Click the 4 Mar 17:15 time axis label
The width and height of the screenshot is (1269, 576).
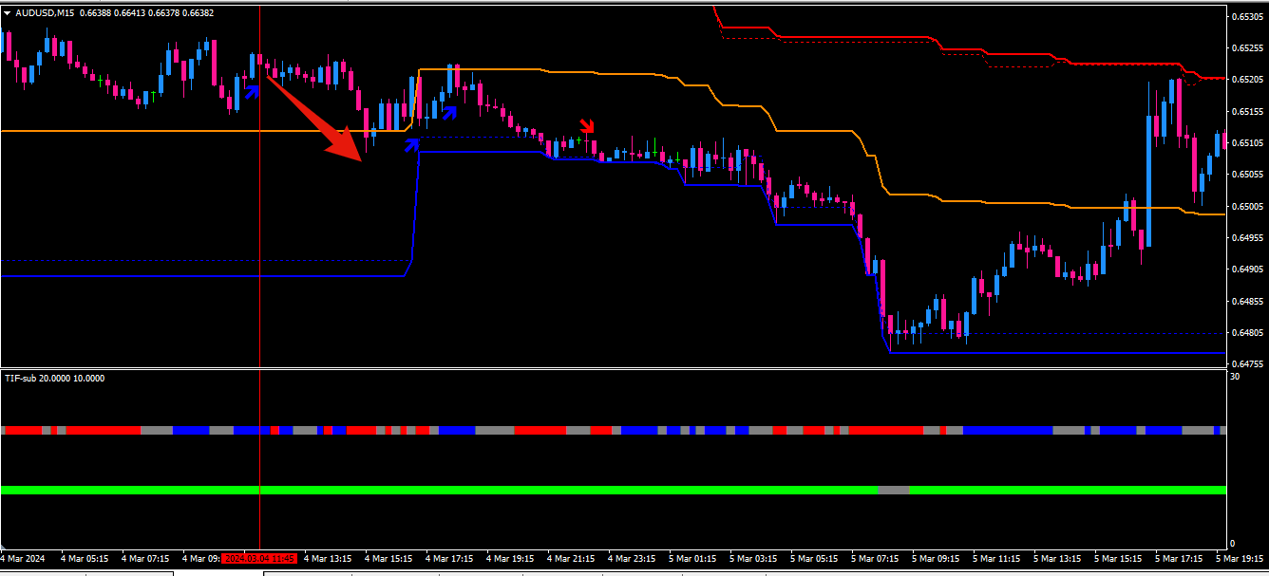click(x=449, y=558)
